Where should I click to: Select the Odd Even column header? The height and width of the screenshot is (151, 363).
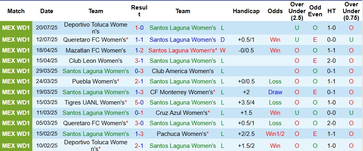(x=315, y=11)
